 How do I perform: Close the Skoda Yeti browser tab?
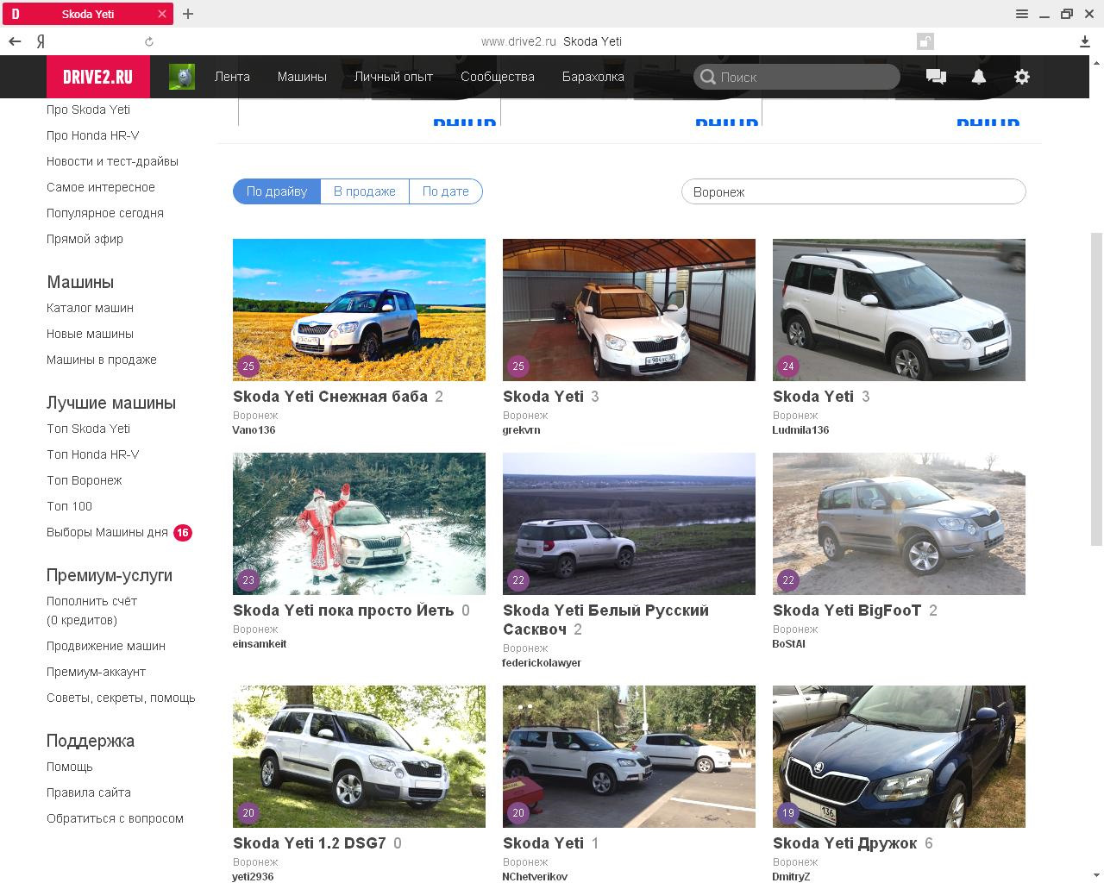pos(162,14)
